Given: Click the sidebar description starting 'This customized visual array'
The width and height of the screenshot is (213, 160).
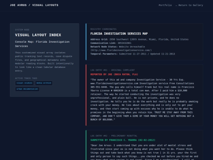Looking at the screenshot, I should (44, 62).
